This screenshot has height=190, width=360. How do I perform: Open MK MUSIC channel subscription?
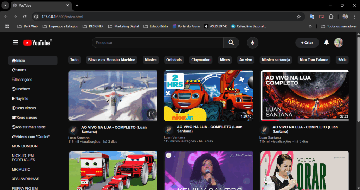click(x=21, y=169)
